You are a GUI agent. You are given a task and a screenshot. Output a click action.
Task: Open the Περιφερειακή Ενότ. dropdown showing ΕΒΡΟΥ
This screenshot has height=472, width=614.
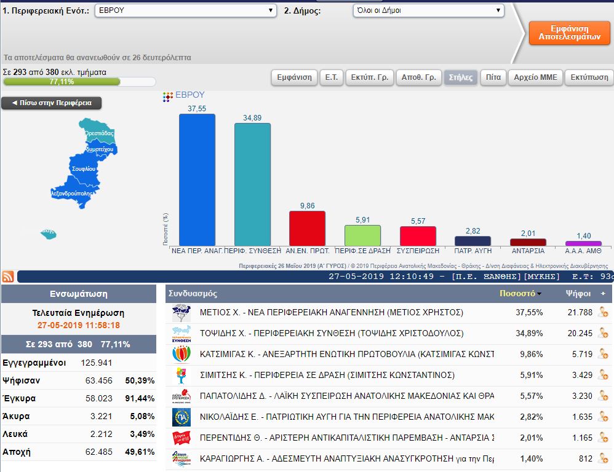click(186, 10)
